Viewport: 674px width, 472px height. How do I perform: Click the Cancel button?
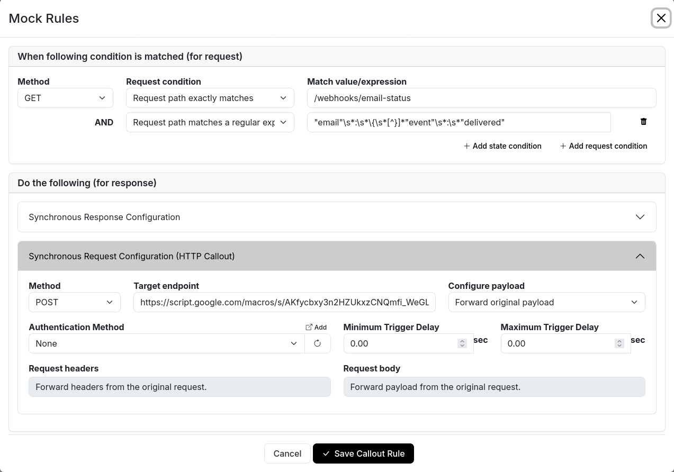287,453
